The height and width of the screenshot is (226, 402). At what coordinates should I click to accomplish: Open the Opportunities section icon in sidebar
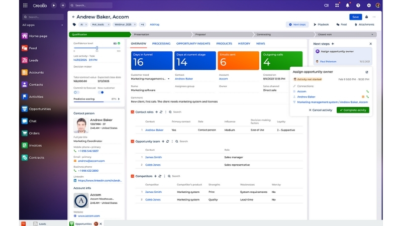point(25,109)
